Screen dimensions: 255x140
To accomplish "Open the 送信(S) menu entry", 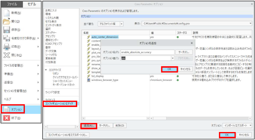I will 21,82.
